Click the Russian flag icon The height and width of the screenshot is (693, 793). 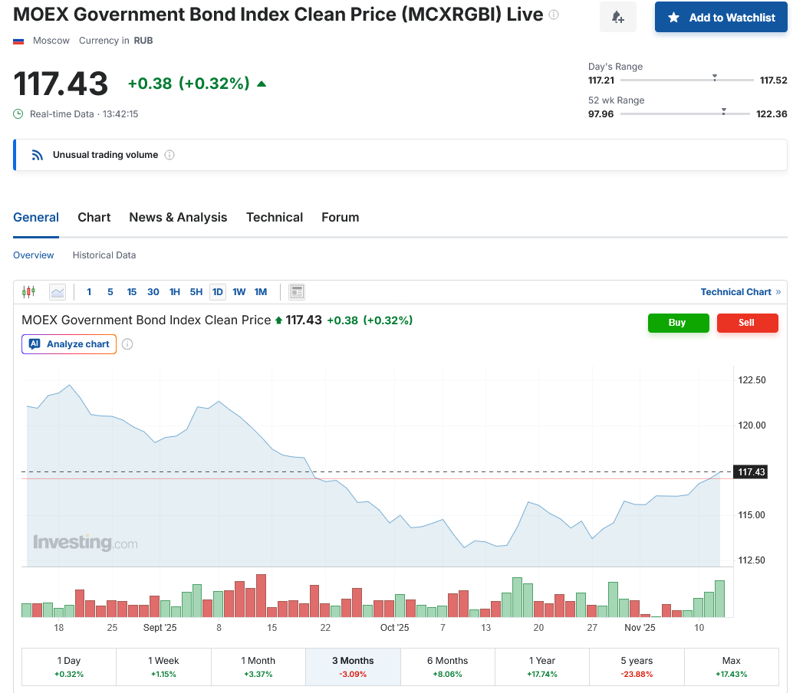coord(18,41)
